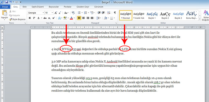
Task: Expand the styles gallery more arrow
Action: (x=200, y=19)
